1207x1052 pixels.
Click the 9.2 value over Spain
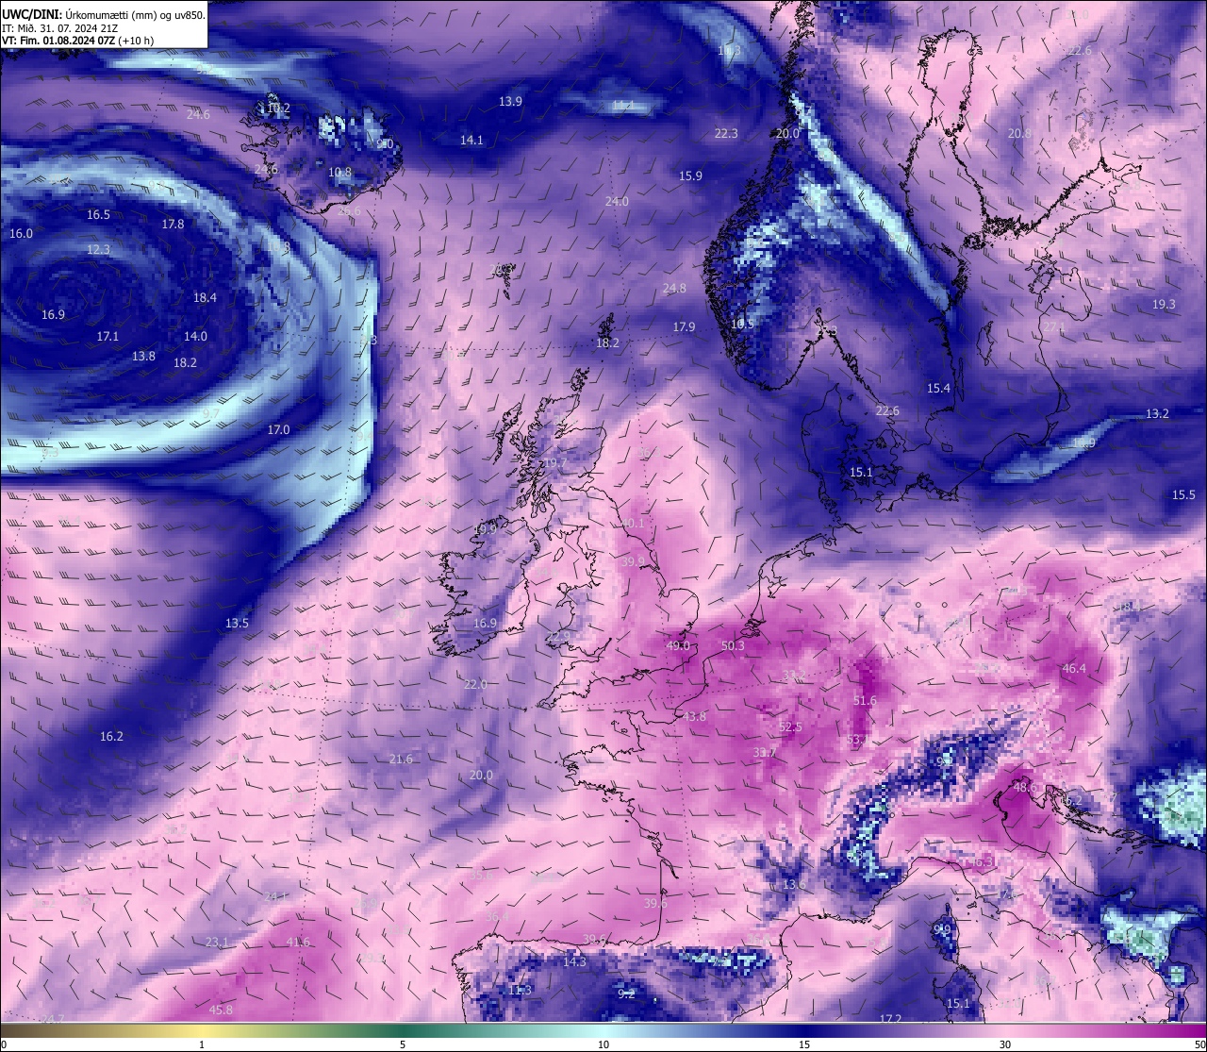pos(626,994)
